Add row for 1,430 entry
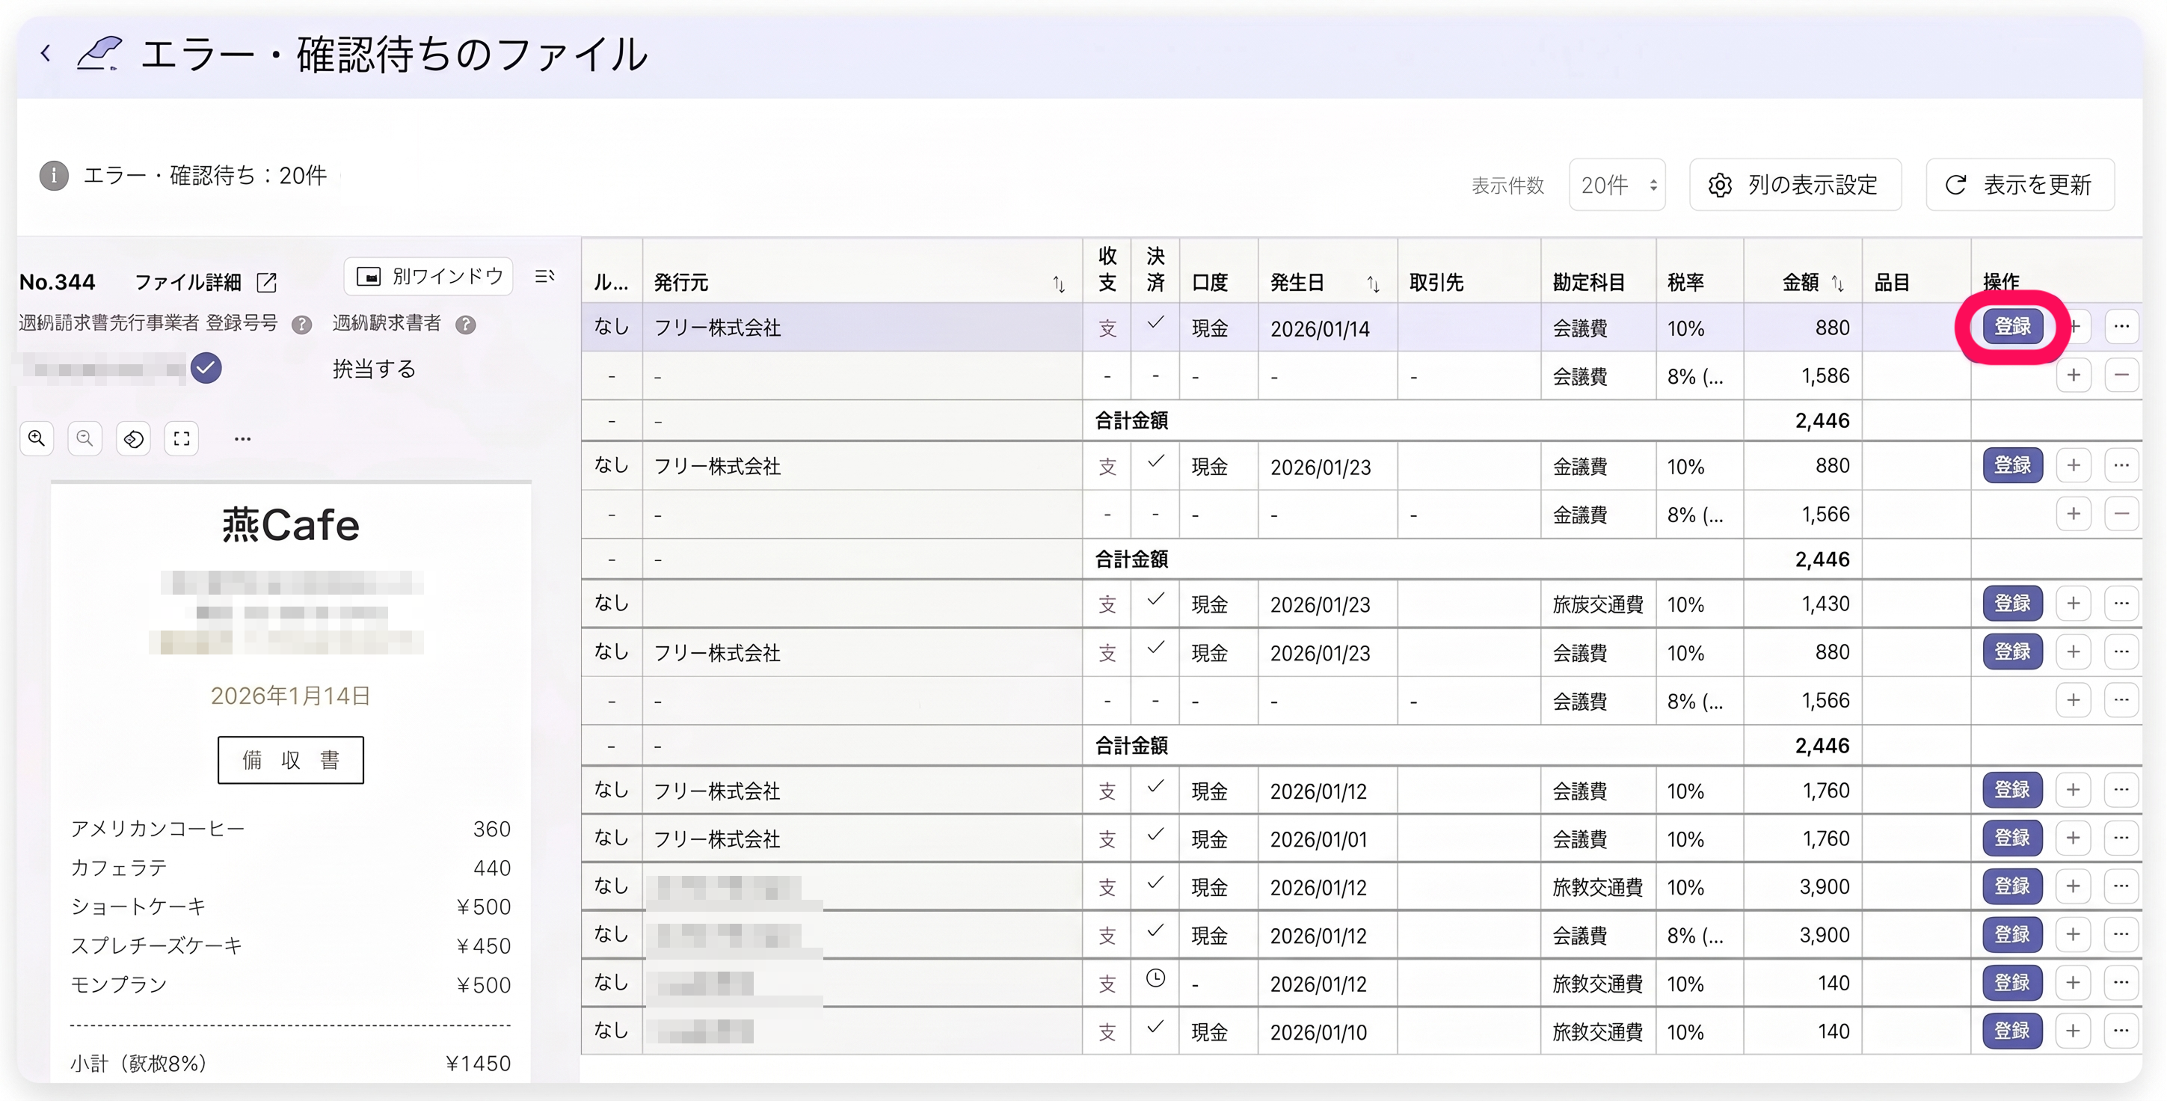Image resolution: width=2167 pixels, height=1101 pixels. pos(2074,604)
